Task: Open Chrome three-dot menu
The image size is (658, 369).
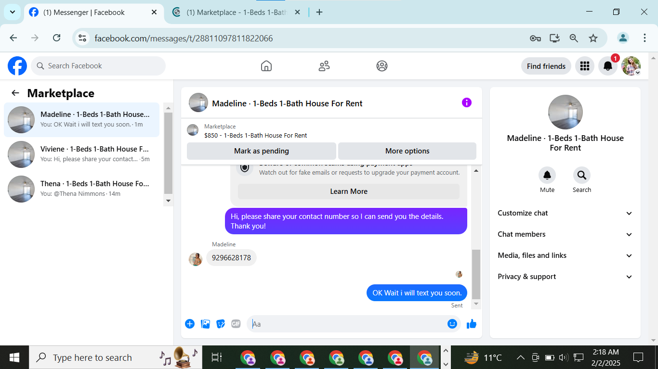Action: click(x=645, y=38)
